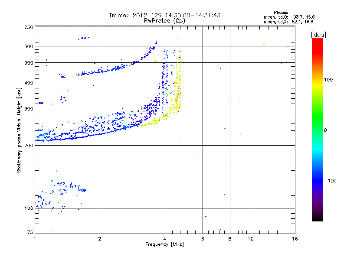The width and height of the screenshot is (347, 260).
Task: Click the '16' frequency axis tick label
Action: pos(295,239)
